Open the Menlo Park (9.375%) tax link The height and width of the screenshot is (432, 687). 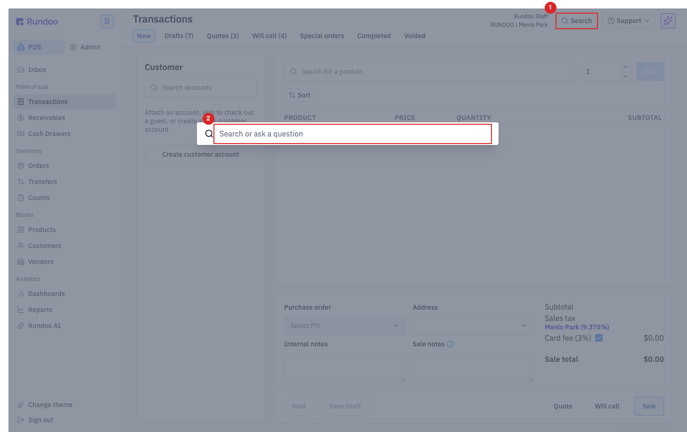[x=577, y=327]
